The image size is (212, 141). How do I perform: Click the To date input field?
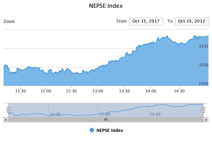pyautogui.click(x=192, y=21)
